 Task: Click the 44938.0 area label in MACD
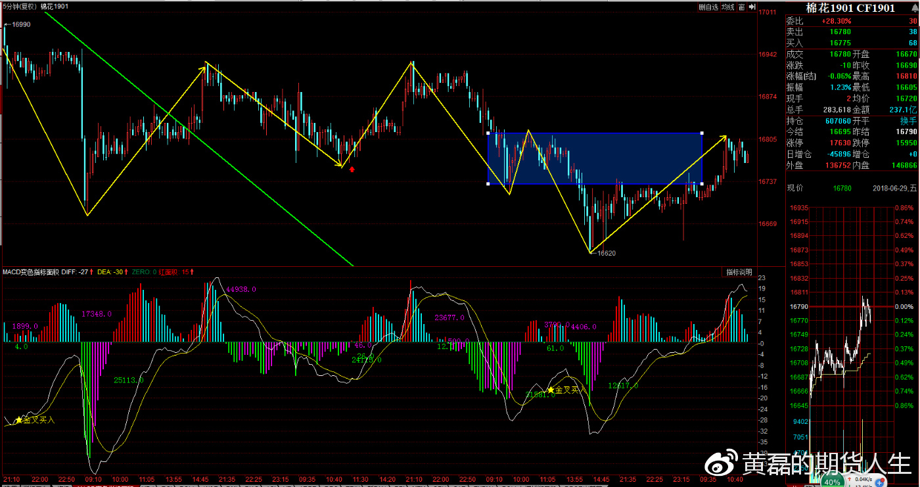(x=241, y=289)
